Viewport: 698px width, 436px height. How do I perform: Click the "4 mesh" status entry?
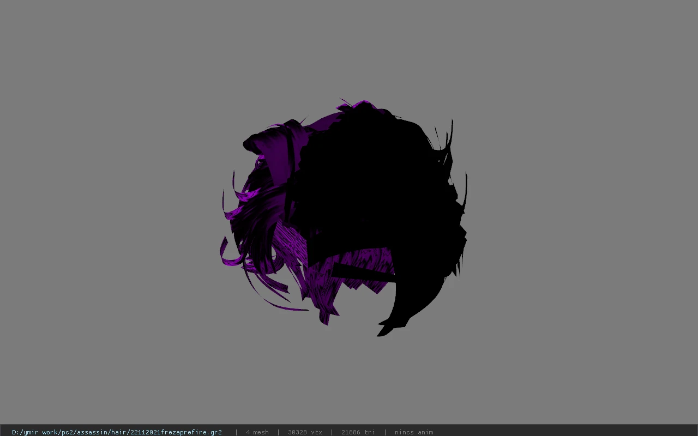coord(257,432)
